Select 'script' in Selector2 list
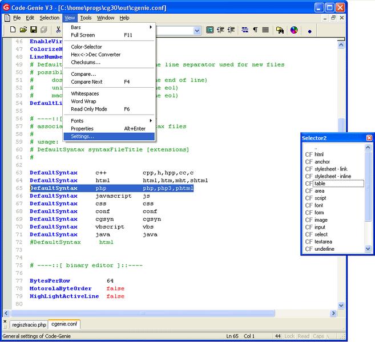This screenshot has height=342, width=375. pyautogui.click(x=320, y=198)
